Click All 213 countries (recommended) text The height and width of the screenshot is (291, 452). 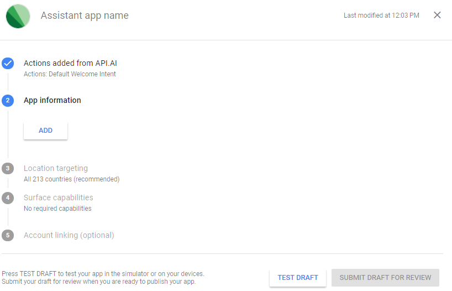pyautogui.click(x=72, y=179)
